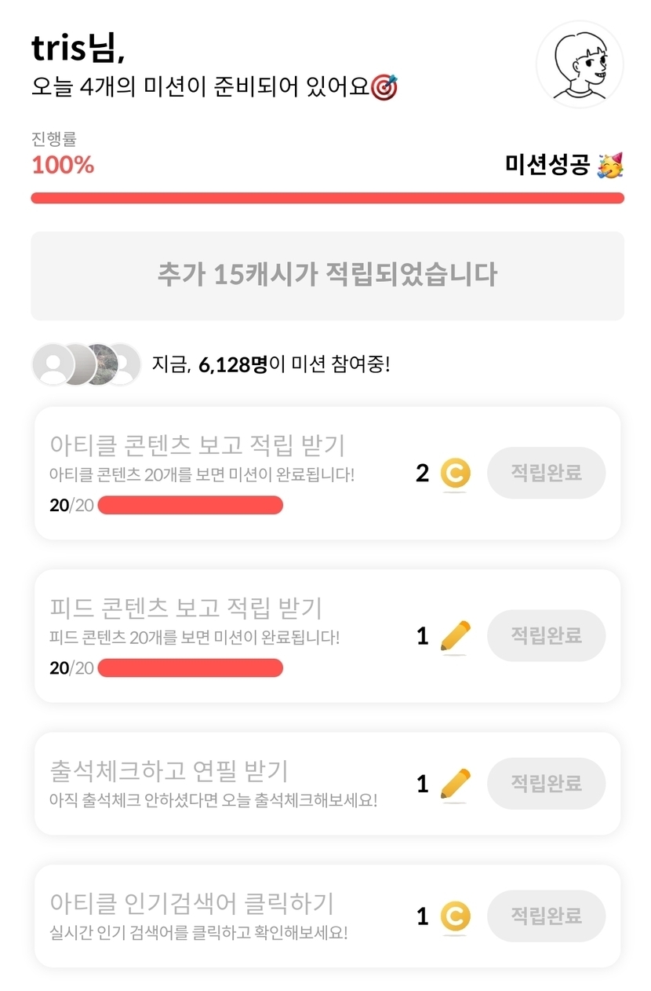Open the 아티클 인기검색어 클릭하기 mission title
The height and width of the screenshot is (991, 651).
[191, 903]
